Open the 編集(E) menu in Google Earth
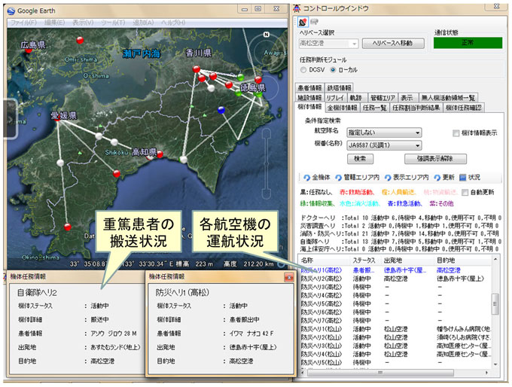The image size is (512, 387). [x=54, y=23]
